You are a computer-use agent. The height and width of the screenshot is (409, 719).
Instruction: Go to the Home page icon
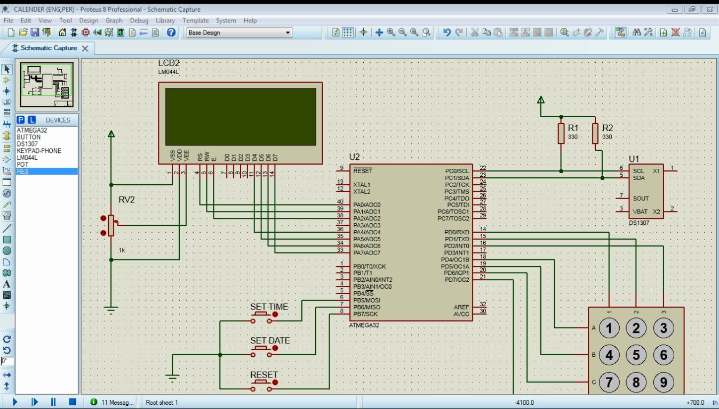(x=61, y=32)
